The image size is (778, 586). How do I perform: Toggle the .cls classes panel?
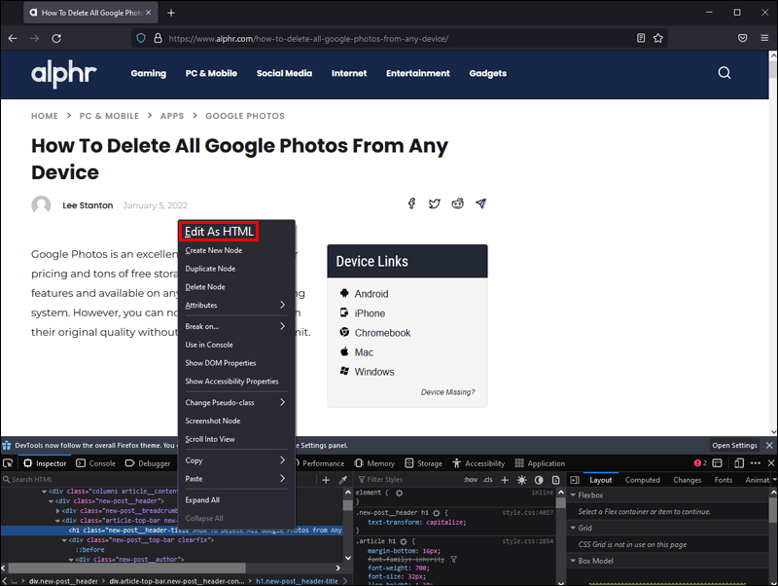pos(488,480)
